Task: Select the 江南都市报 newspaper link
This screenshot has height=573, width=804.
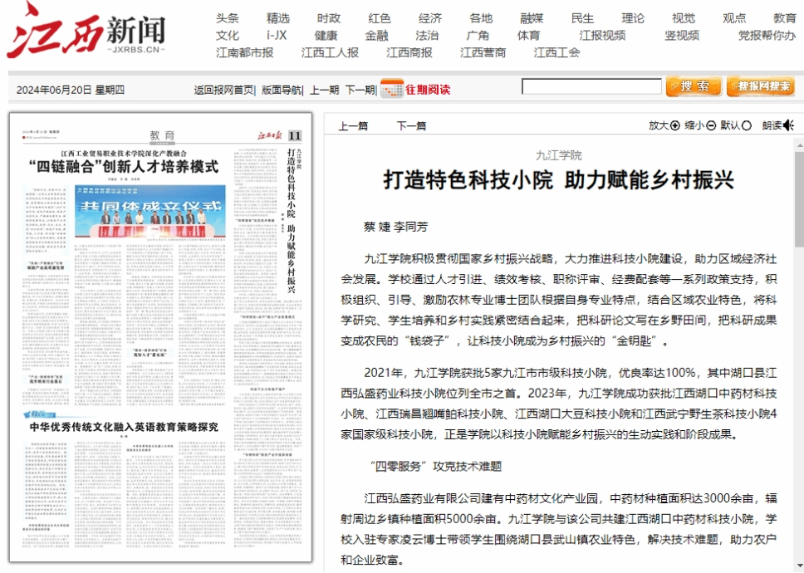Action: click(x=244, y=52)
